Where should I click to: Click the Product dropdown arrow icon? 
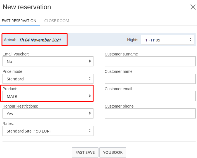click(x=90, y=96)
